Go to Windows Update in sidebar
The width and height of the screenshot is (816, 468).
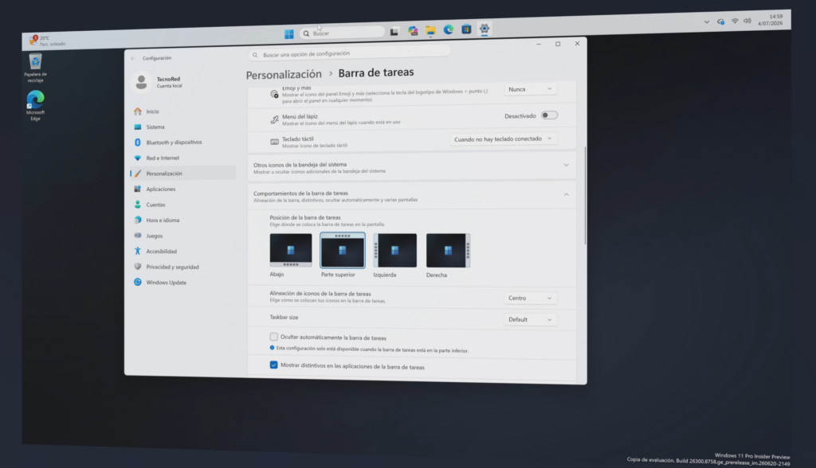pyautogui.click(x=166, y=283)
